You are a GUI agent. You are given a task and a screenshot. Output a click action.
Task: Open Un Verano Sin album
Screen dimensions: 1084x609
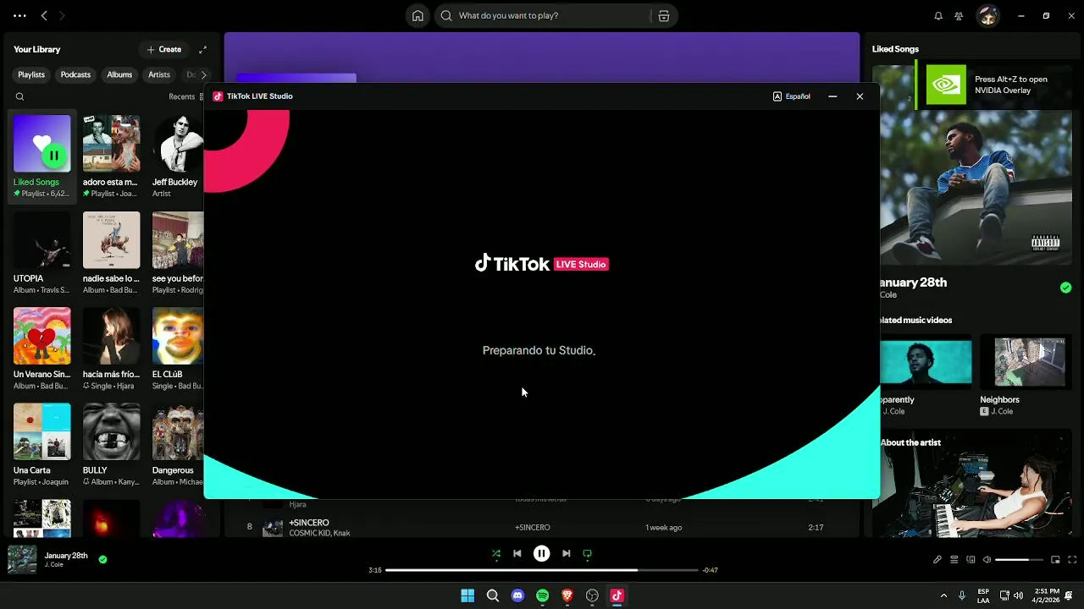click(x=41, y=348)
